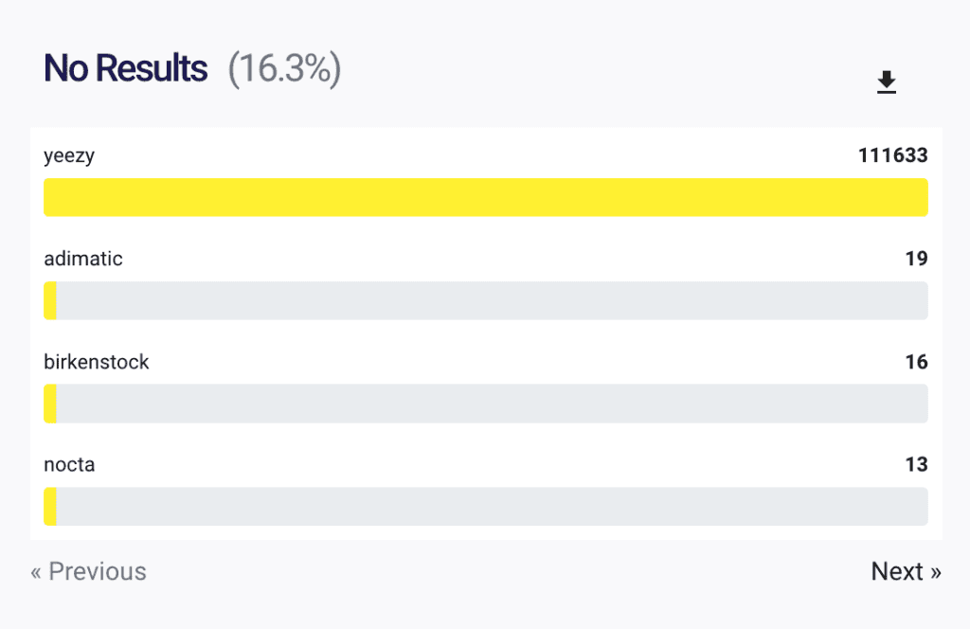Click the yellow fill of the nocta bar
The image size is (970, 629).
[x=50, y=507]
